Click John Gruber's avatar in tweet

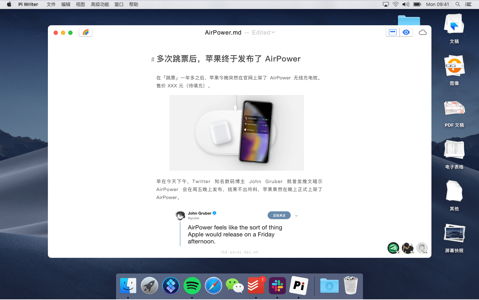click(x=180, y=215)
